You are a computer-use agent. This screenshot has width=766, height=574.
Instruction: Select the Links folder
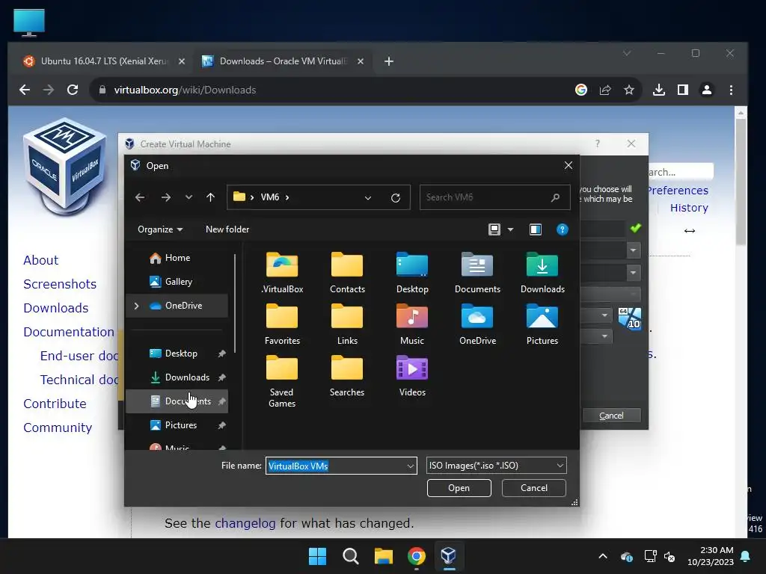pos(347,324)
